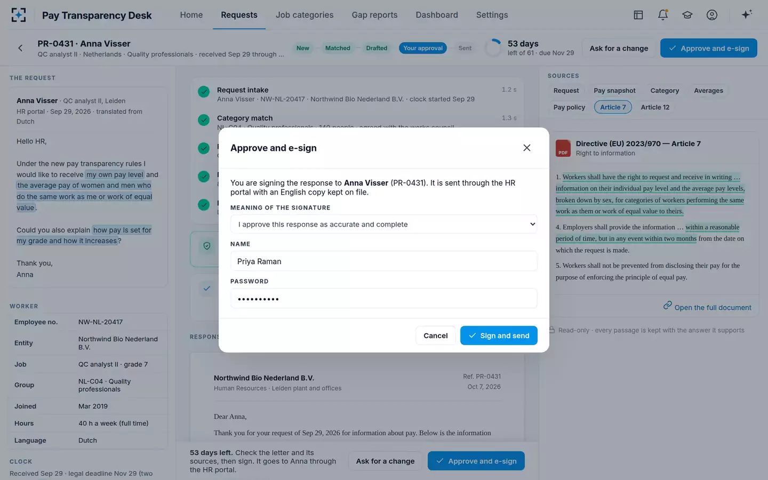Go back using the left chevron arrow

[20, 48]
